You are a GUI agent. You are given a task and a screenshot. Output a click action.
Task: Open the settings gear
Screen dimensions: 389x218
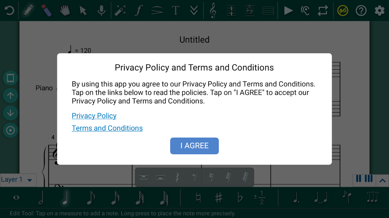click(379, 10)
